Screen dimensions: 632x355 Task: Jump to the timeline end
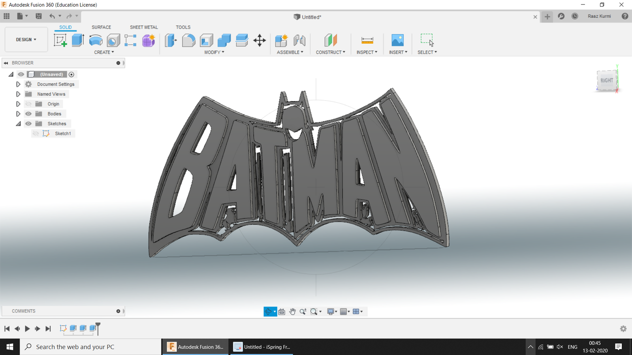pos(48,329)
